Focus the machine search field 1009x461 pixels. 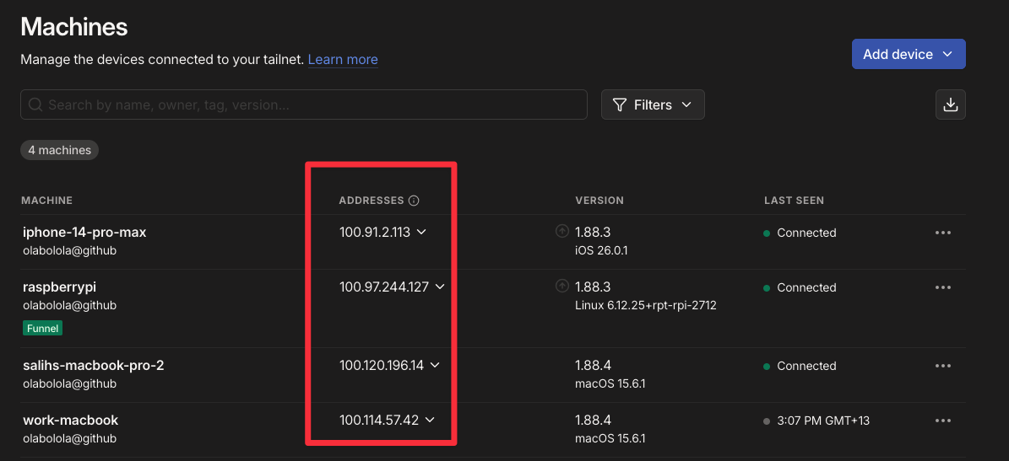[x=304, y=105]
